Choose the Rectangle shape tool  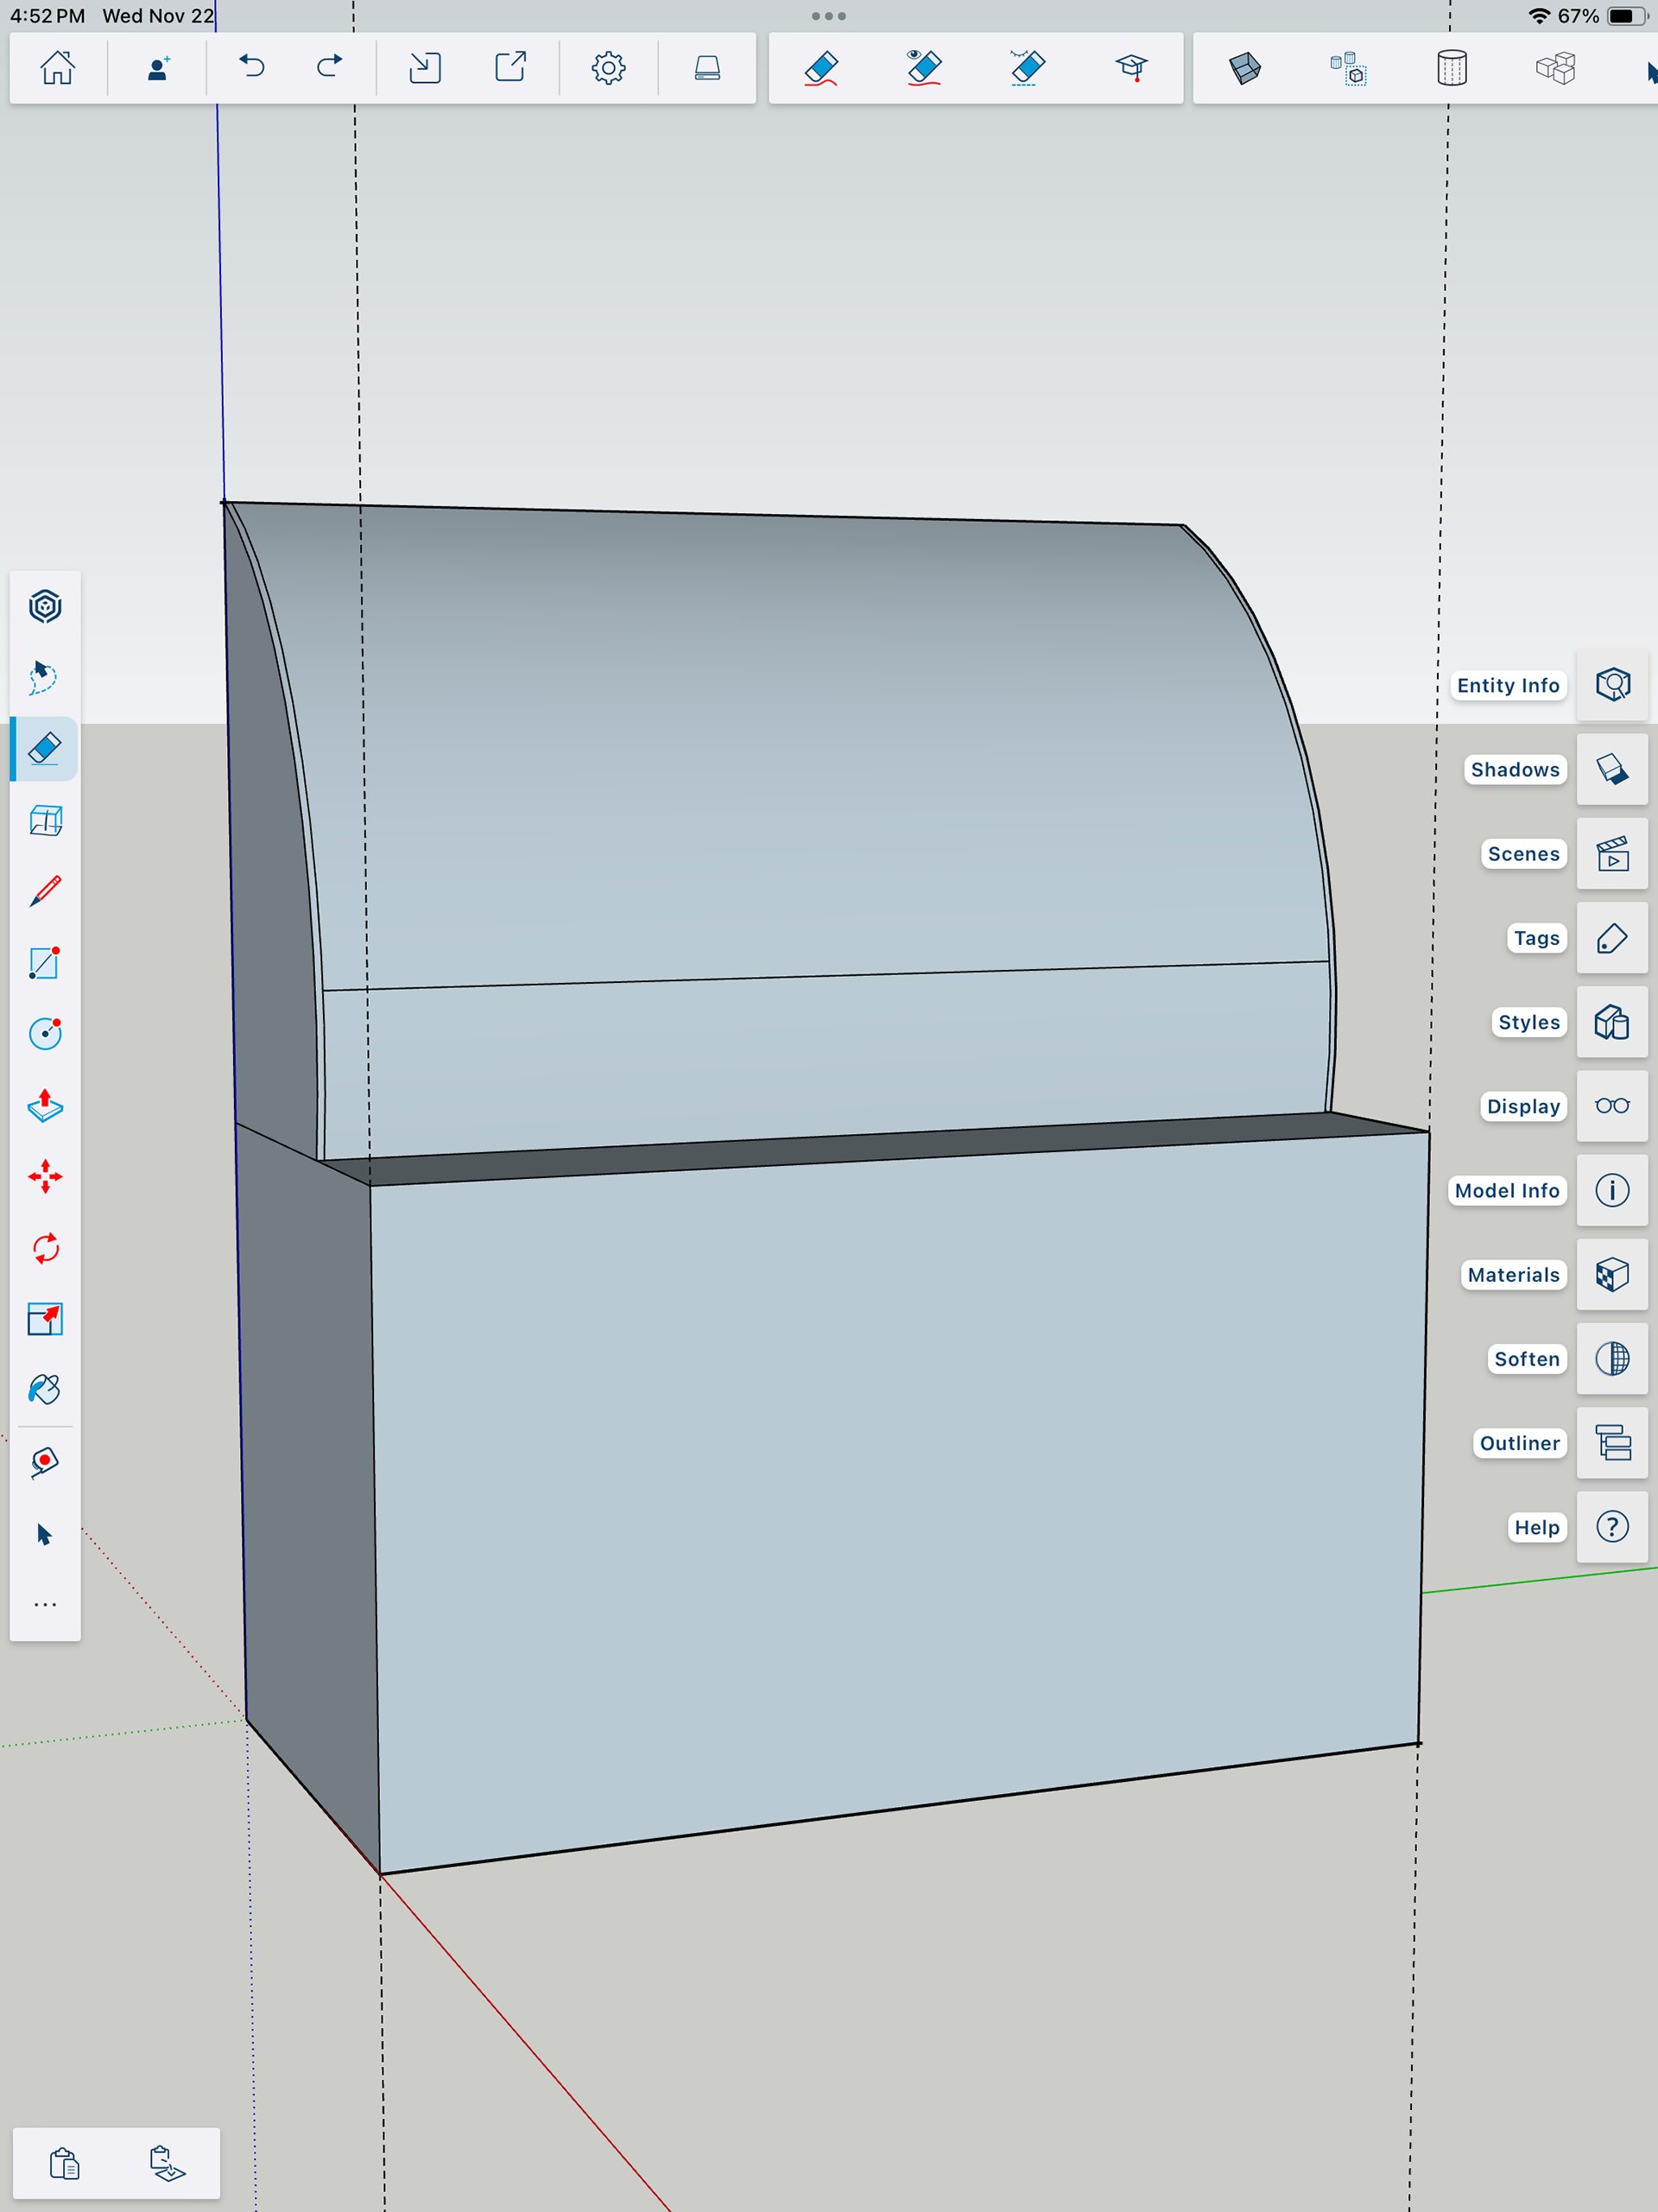(45, 963)
